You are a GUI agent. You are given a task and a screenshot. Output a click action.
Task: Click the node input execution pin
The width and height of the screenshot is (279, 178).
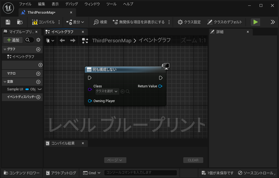[90, 78]
